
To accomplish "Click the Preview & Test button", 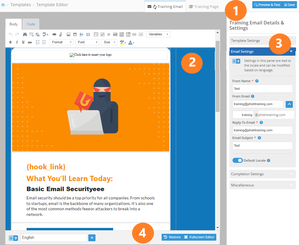I will pos(267,5).
